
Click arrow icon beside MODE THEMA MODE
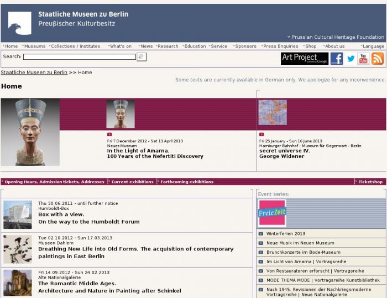[x=260, y=280]
